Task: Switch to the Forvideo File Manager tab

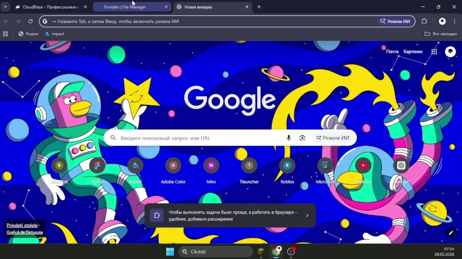Action: pyautogui.click(x=132, y=7)
